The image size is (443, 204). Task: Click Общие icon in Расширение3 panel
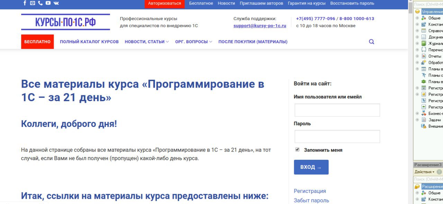pos(424,193)
